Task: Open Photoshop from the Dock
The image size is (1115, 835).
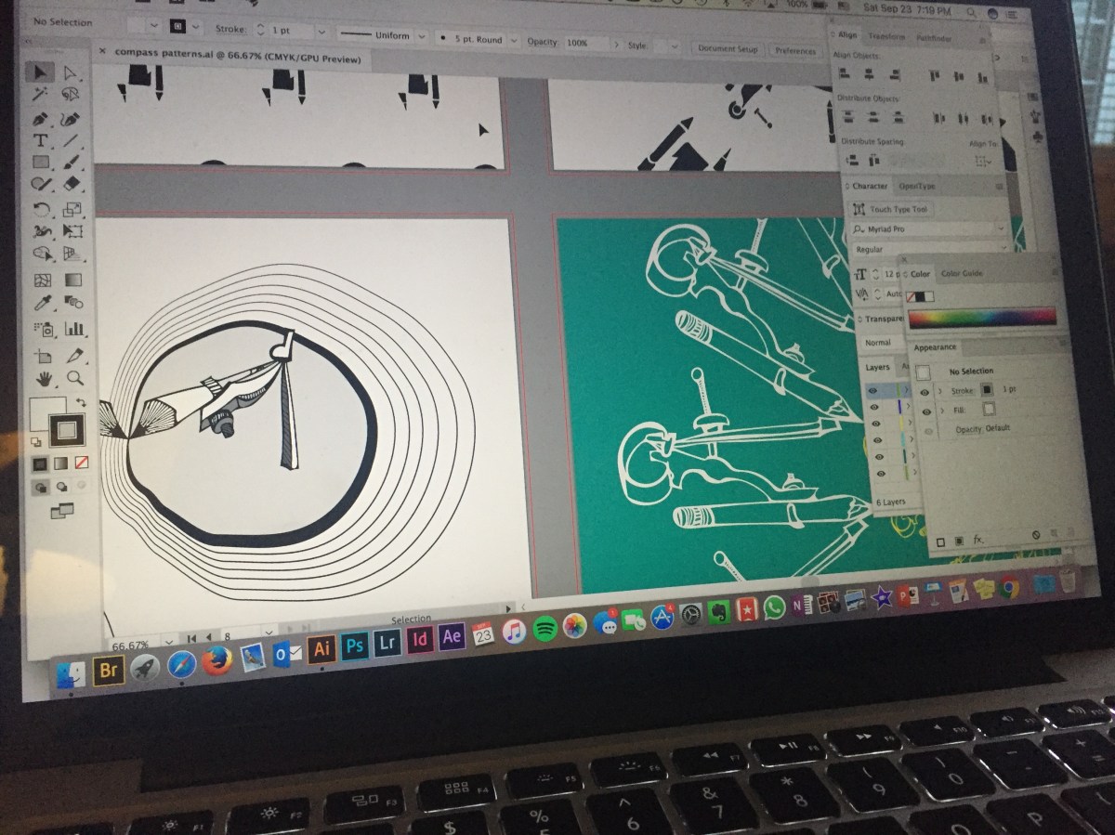Action: pyautogui.click(x=354, y=644)
